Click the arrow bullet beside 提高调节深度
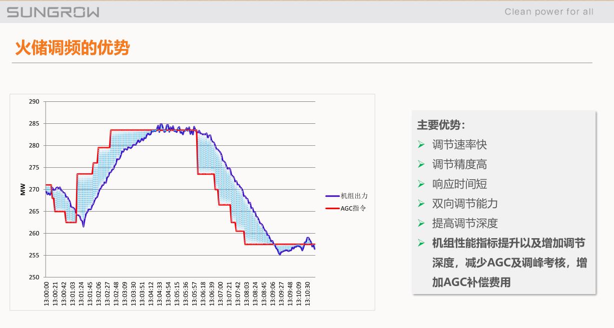The width and height of the screenshot is (614, 328). (421, 223)
